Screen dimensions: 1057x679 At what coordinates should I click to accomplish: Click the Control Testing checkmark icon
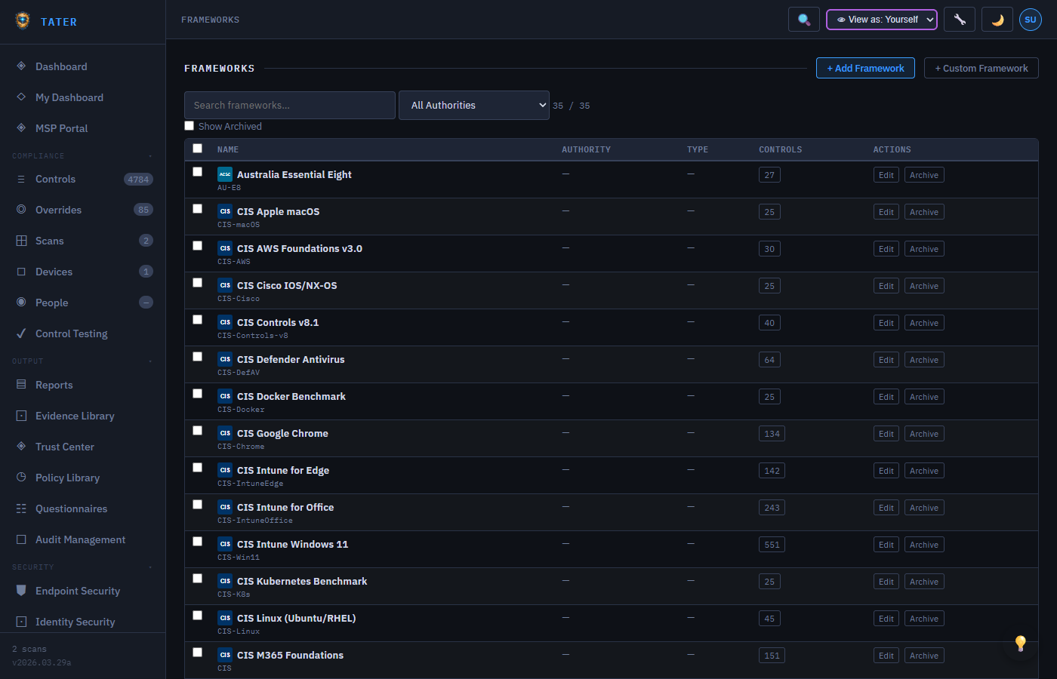21,333
